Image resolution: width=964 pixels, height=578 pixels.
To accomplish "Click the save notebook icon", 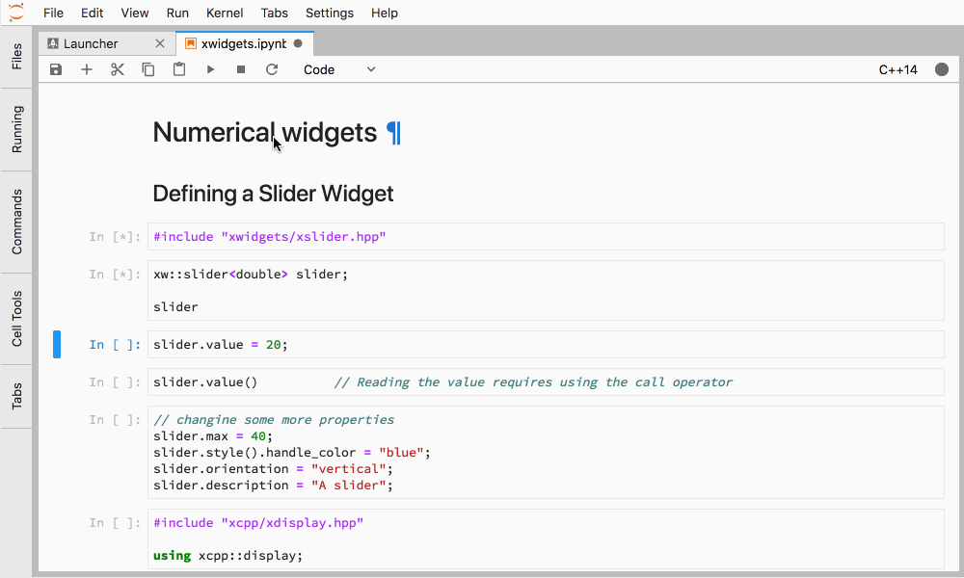I will point(56,69).
